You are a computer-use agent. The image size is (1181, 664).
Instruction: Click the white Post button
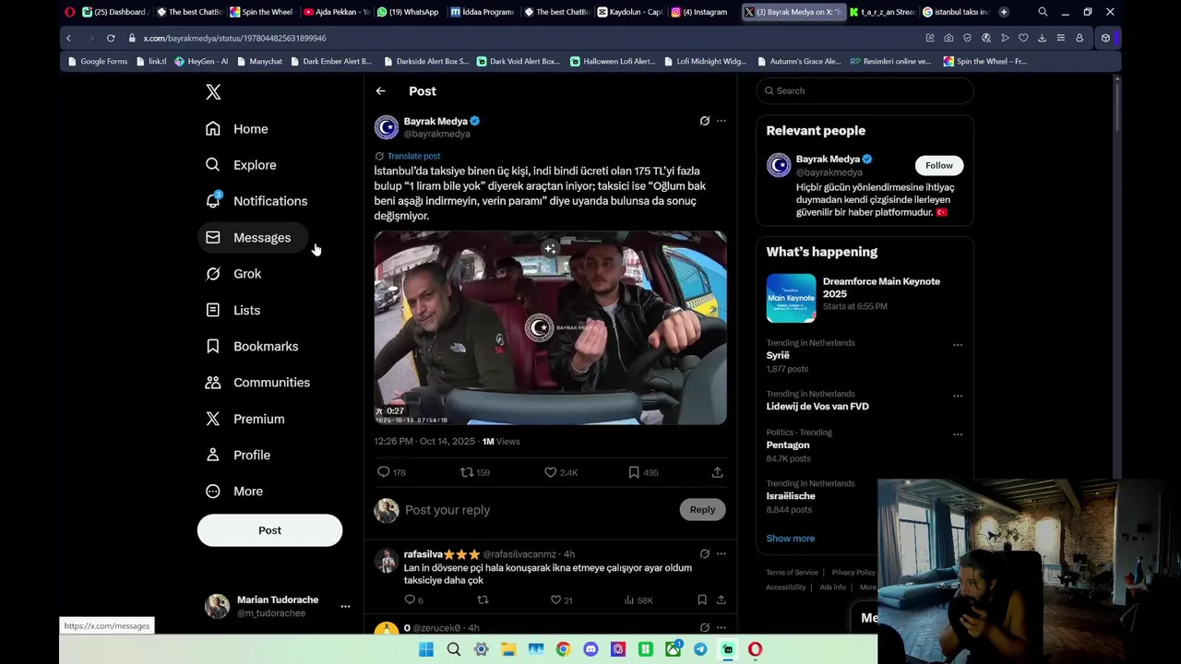click(269, 530)
